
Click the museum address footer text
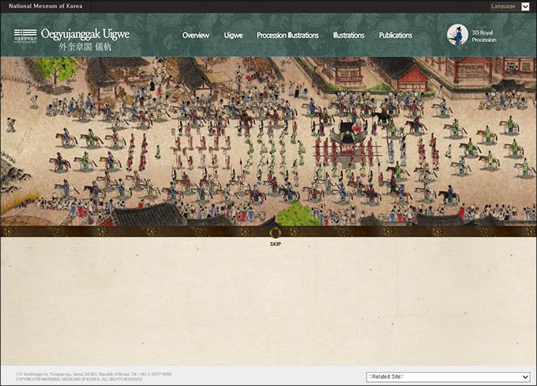tap(93, 374)
